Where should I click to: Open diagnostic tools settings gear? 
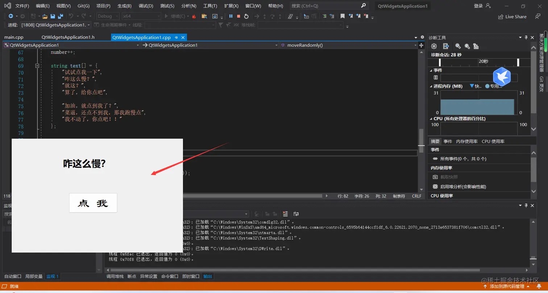tap(434, 46)
